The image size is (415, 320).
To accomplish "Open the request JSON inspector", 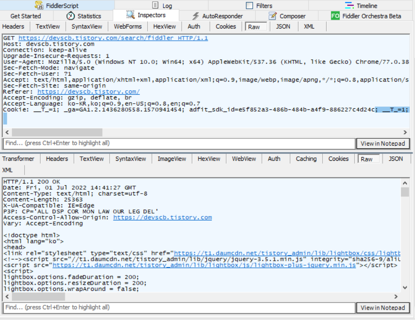I will coord(283,26).
